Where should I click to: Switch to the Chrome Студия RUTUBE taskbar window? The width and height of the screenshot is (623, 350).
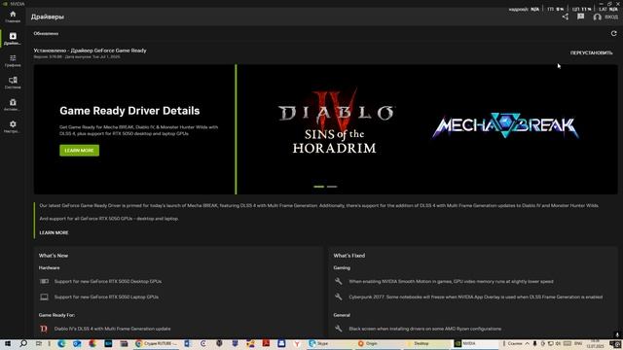(x=157, y=343)
